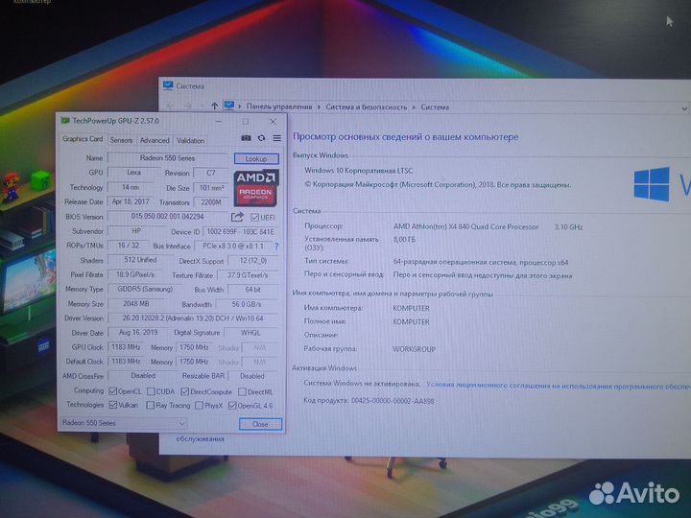
Task: Open the Advanced tab
Action: click(x=155, y=140)
